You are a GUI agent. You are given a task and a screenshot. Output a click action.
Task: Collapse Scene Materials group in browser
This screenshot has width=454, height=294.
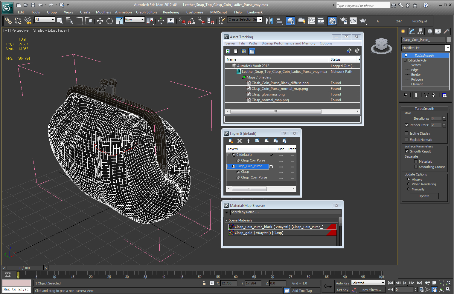tap(227, 220)
